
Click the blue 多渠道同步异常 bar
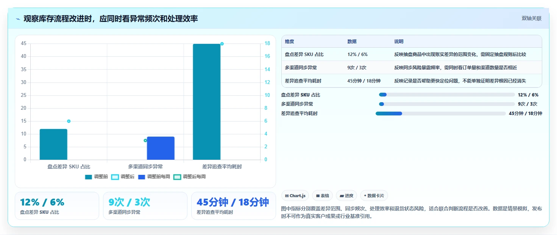161,148
